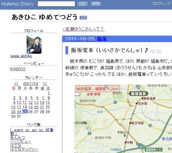
Task: Select calendar day 3
Action: coord(20,98)
